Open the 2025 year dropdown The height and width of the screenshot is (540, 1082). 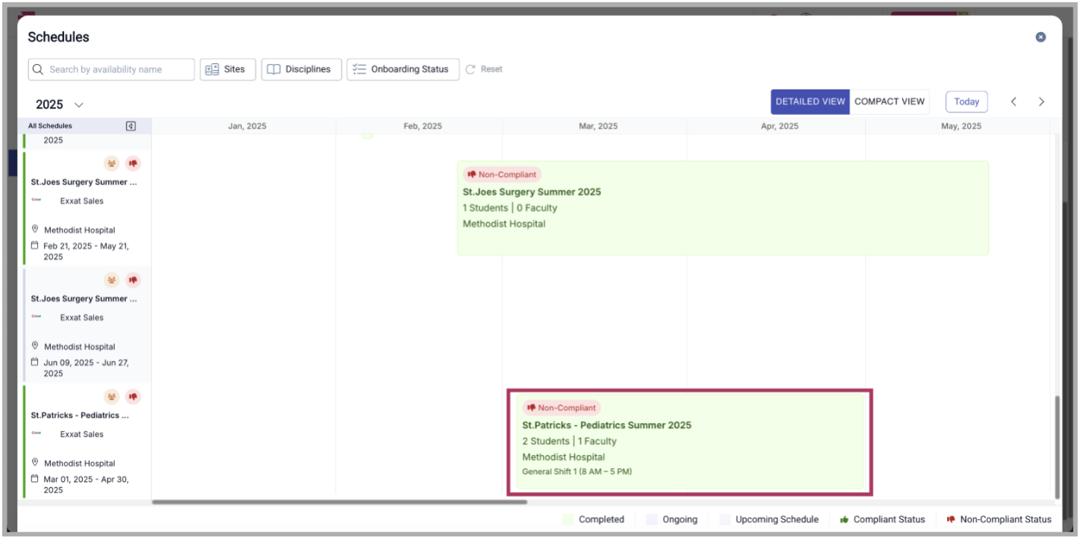pyautogui.click(x=60, y=105)
